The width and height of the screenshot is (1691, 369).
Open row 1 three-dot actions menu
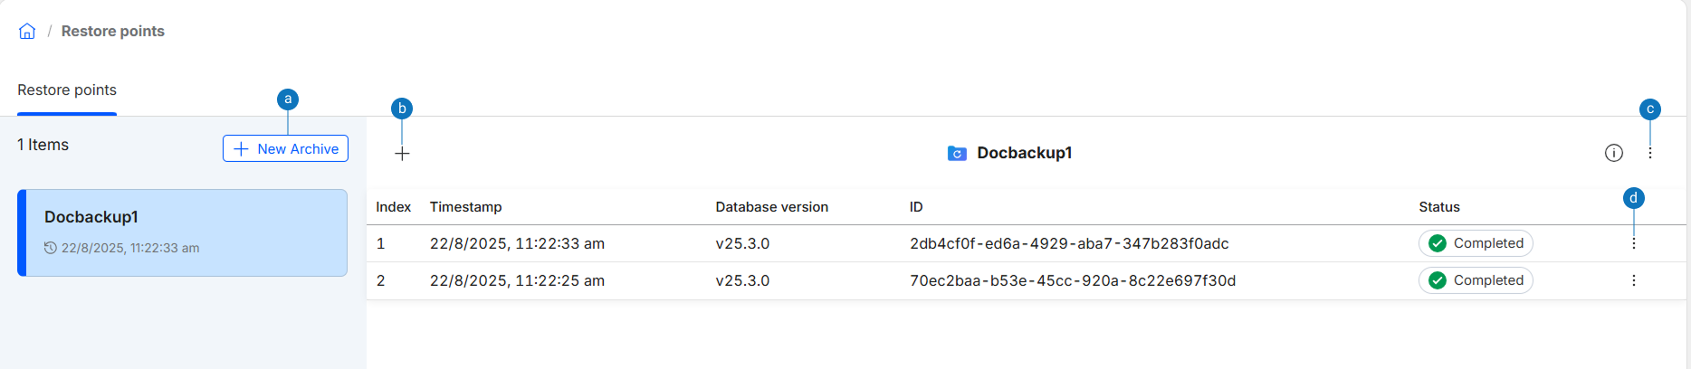point(1633,243)
